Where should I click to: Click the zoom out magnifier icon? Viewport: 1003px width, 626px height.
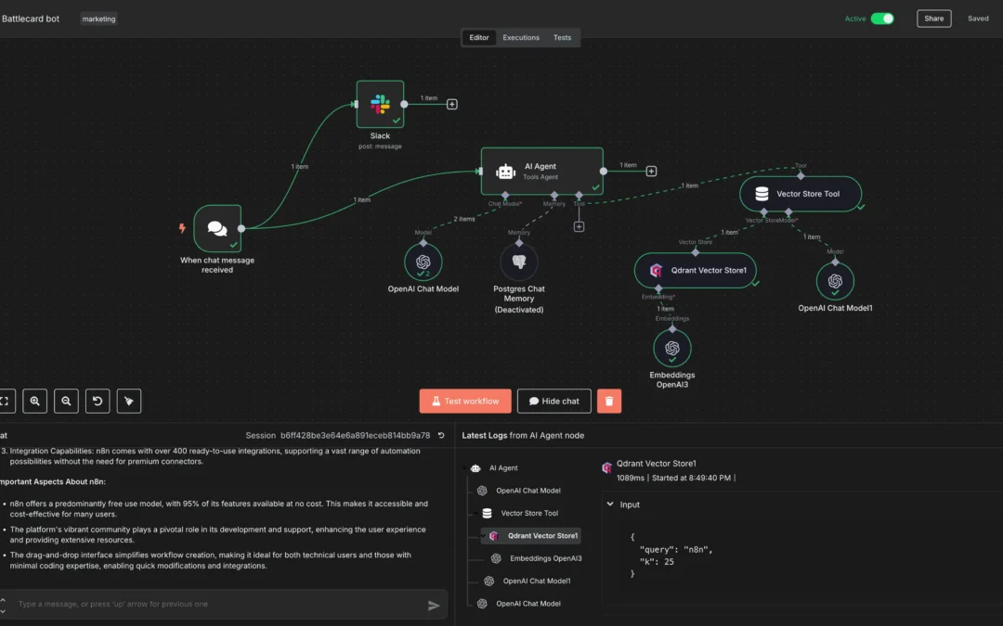66,401
